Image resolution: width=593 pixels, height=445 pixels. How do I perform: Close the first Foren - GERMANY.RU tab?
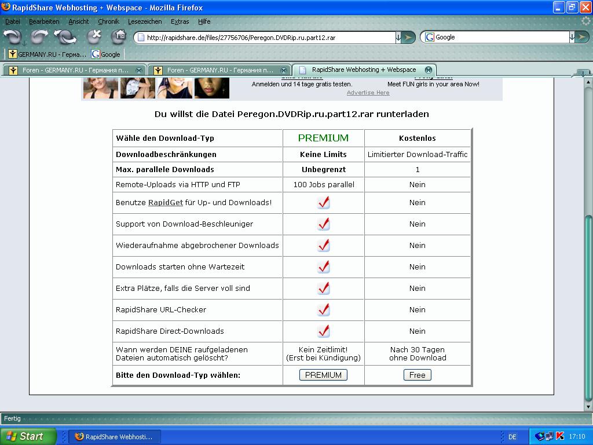(139, 70)
